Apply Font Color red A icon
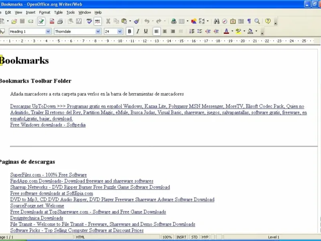Image resolution: width=321 pixels, height=241 pixels. (226, 31)
